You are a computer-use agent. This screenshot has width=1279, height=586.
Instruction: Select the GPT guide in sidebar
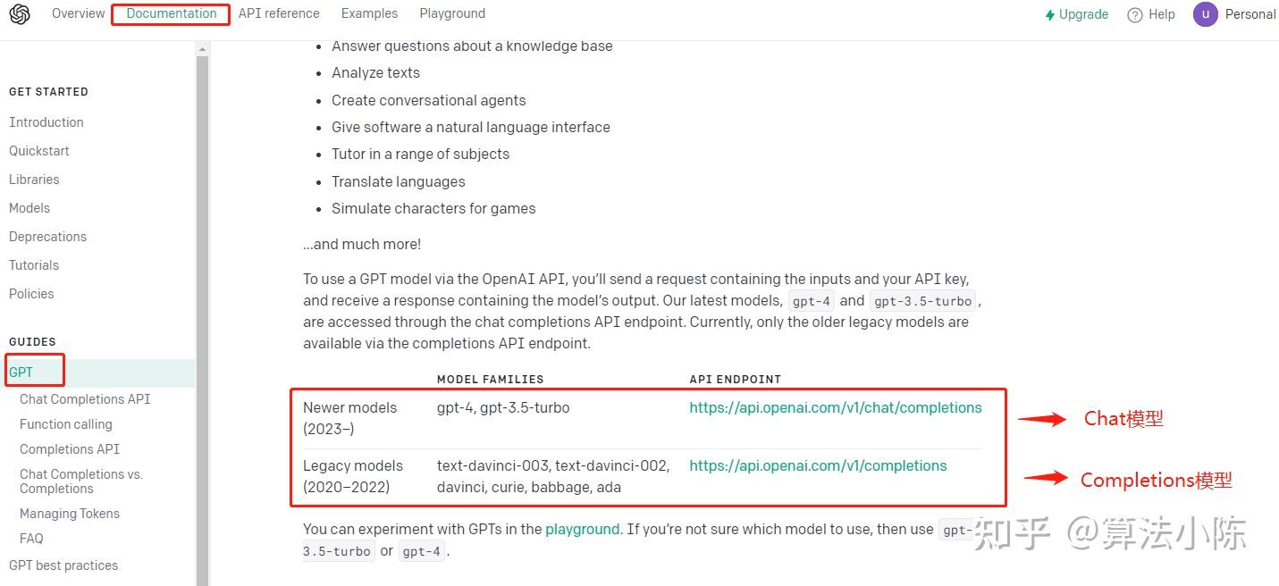(x=21, y=370)
